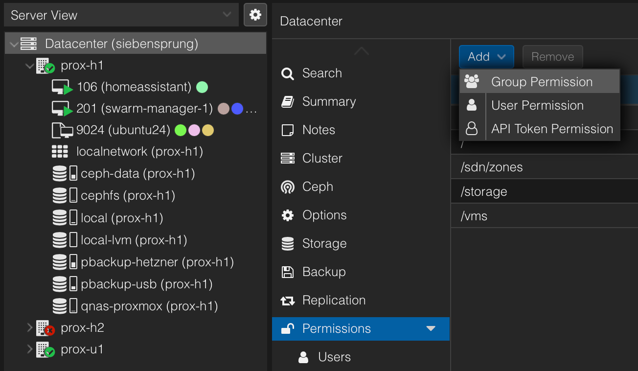Select VM 106 (homeassistant)
The image size is (638, 371).
click(x=135, y=87)
